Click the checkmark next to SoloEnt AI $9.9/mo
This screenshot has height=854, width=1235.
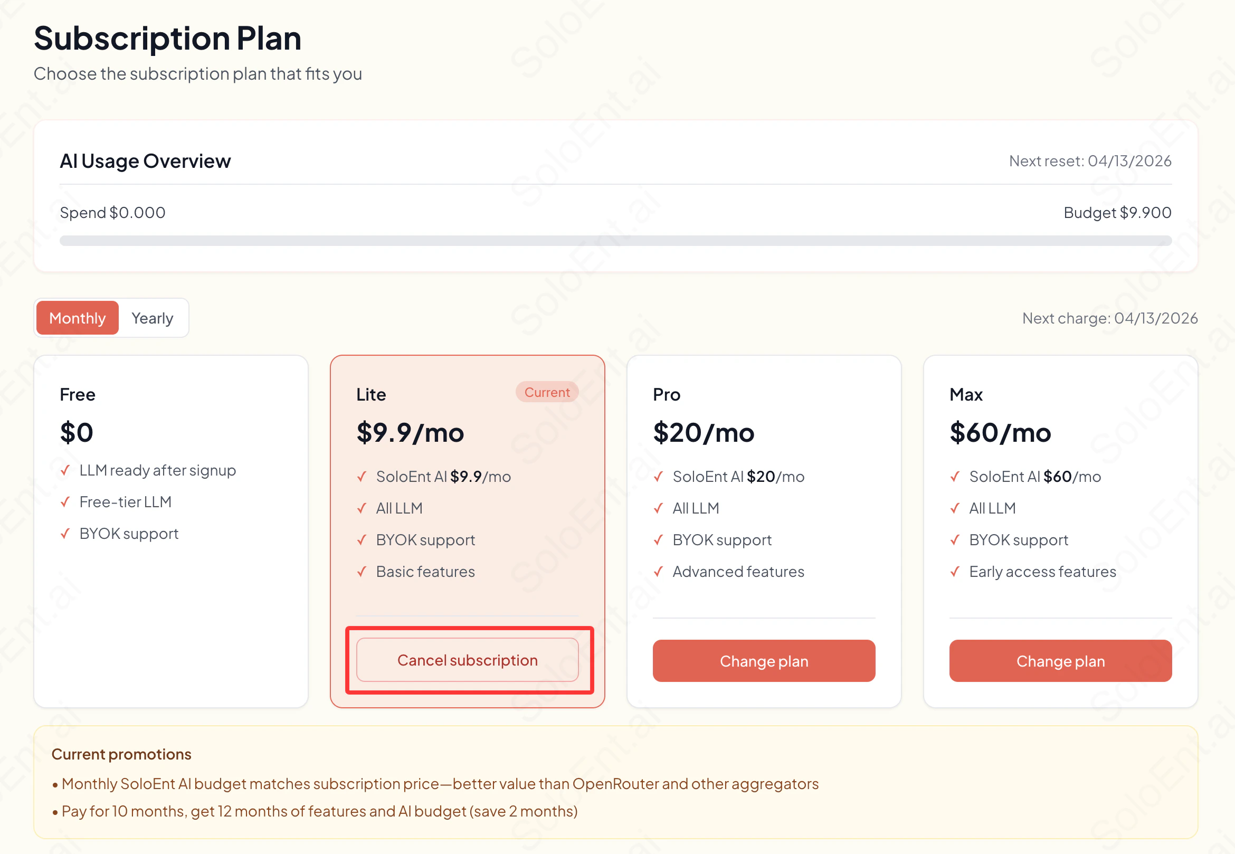coord(362,477)
